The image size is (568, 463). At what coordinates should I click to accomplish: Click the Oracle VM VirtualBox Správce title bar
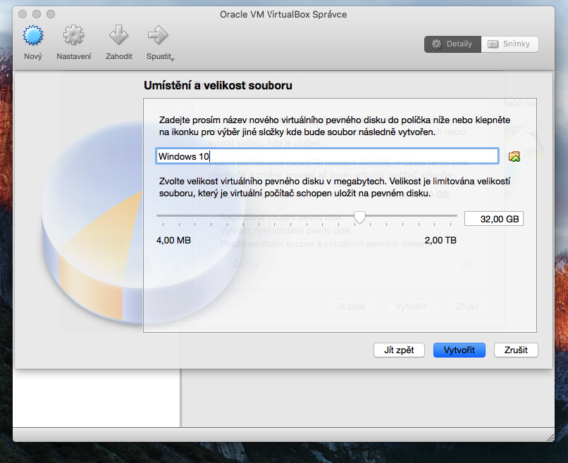pyautogui.click(x=283, y=14)
